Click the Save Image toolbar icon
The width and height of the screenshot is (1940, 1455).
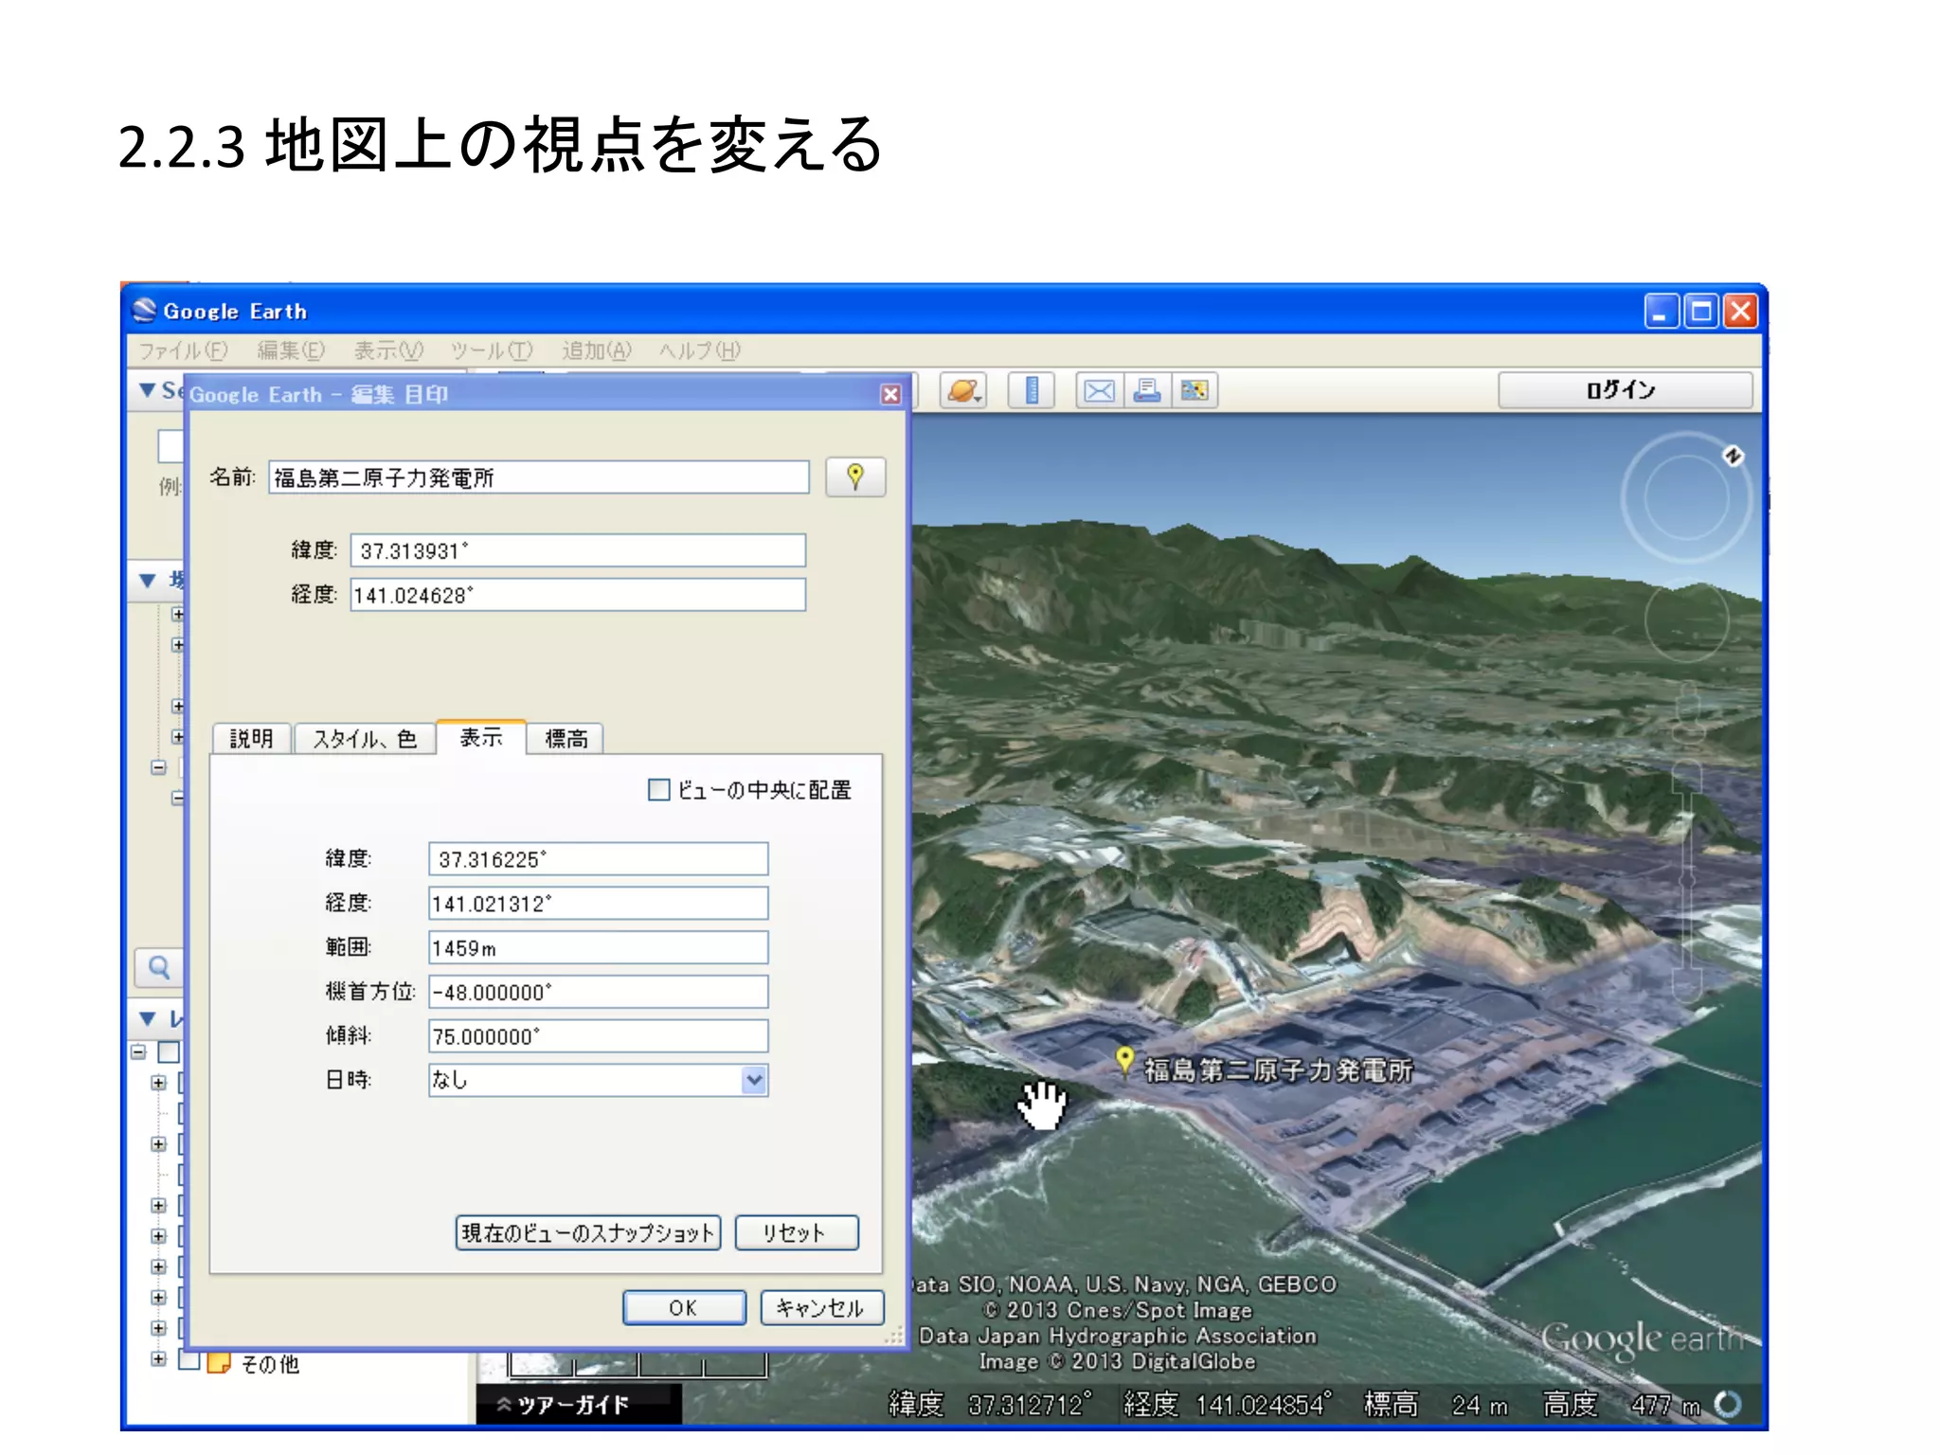click(x=1195, y=390)
